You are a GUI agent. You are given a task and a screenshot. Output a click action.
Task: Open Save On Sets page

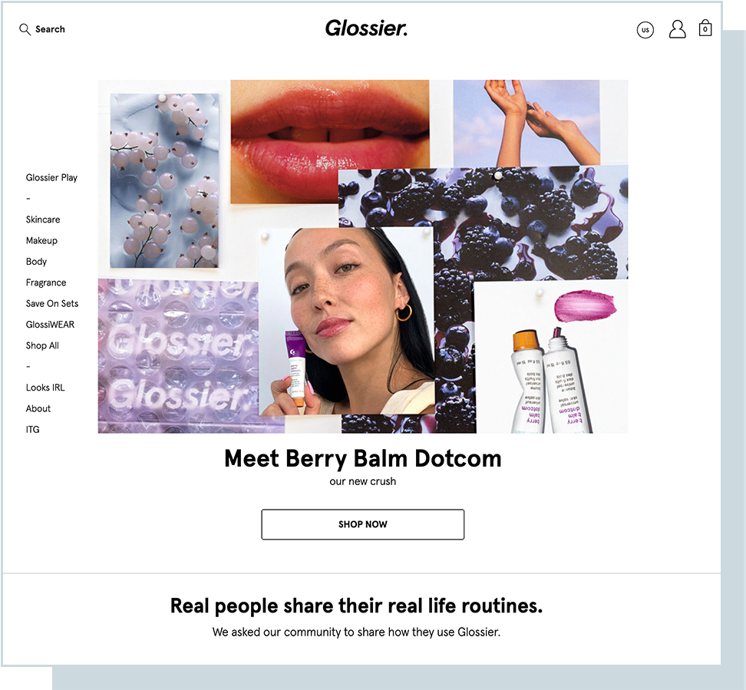pyautogui.click(x=52, y=303)
